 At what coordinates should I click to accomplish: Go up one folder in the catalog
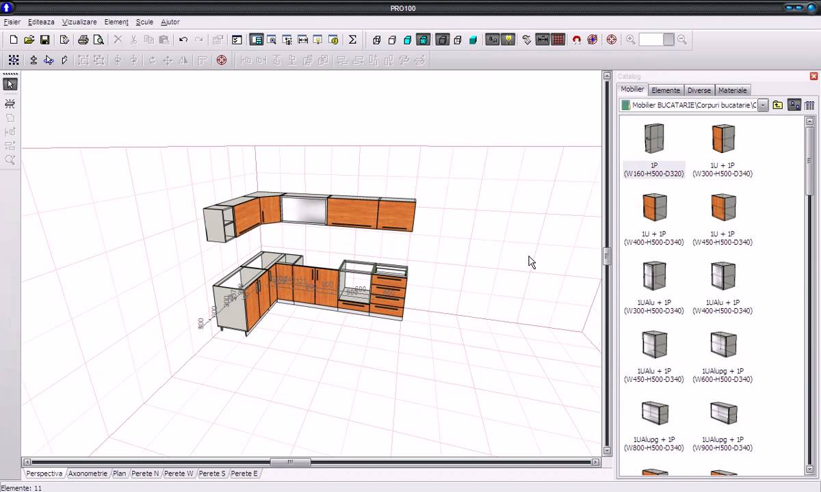tap(778, 105)
